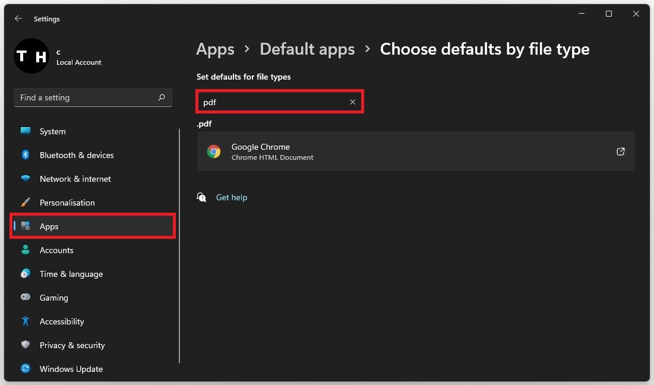Click the TH profile avatar
Image resolution: width=654 pixels, height=385 pixels.
click(x=31, y=56)
